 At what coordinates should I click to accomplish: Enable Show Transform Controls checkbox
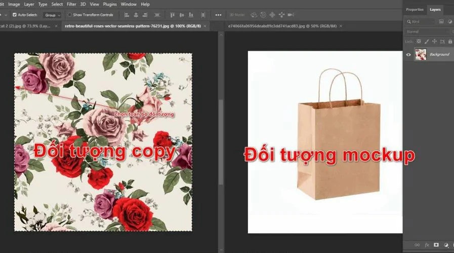70,15
